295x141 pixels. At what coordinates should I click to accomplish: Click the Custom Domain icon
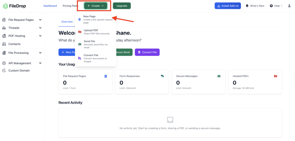4,70
